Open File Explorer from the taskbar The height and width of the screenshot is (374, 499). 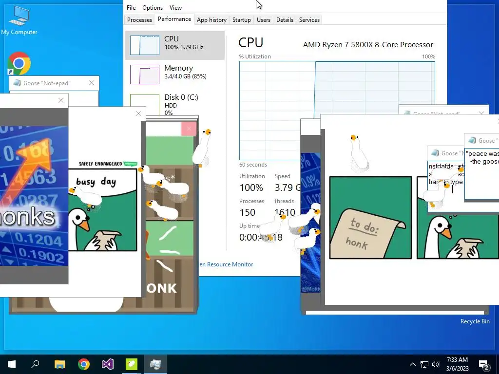59,364
